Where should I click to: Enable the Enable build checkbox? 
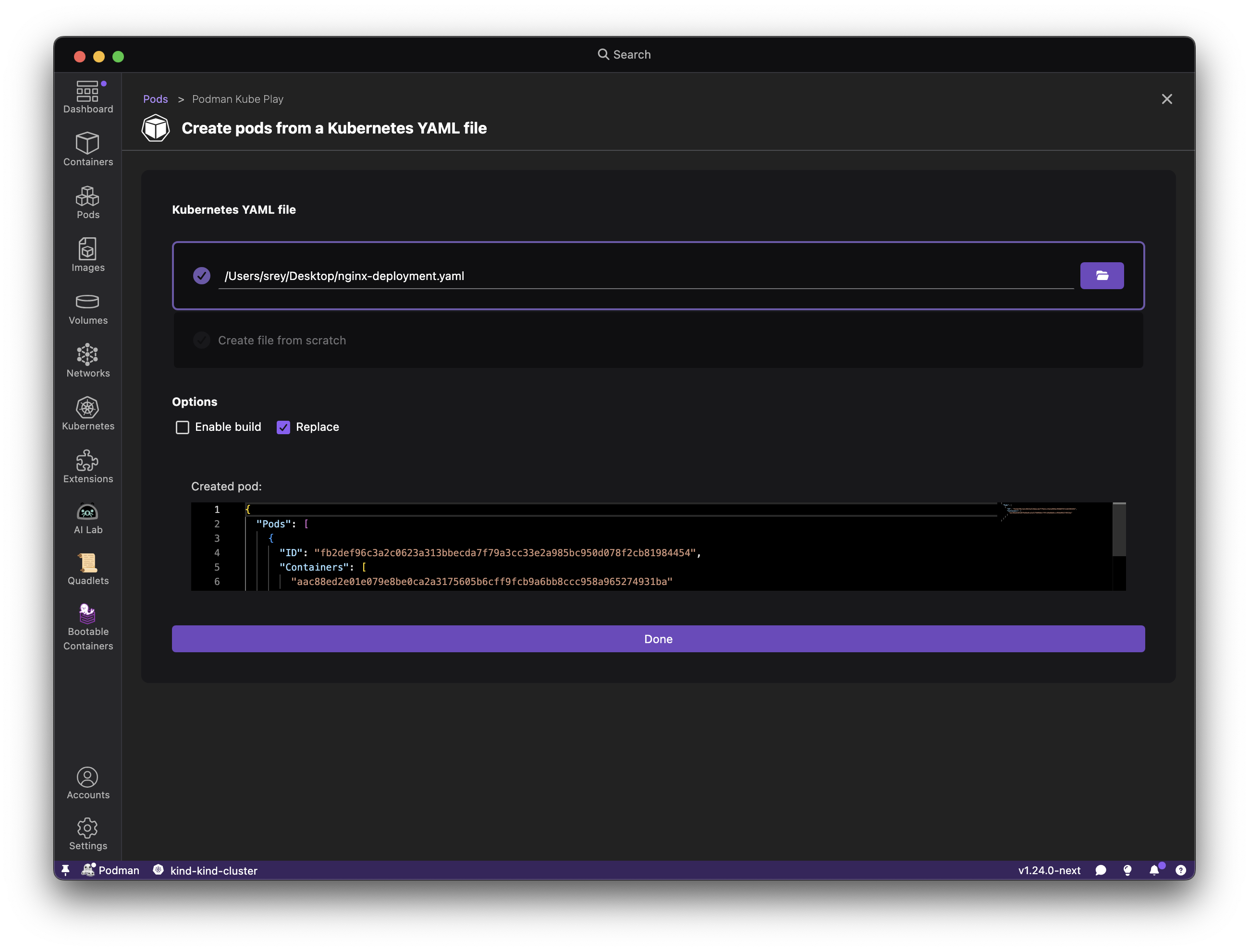[183, 427]
